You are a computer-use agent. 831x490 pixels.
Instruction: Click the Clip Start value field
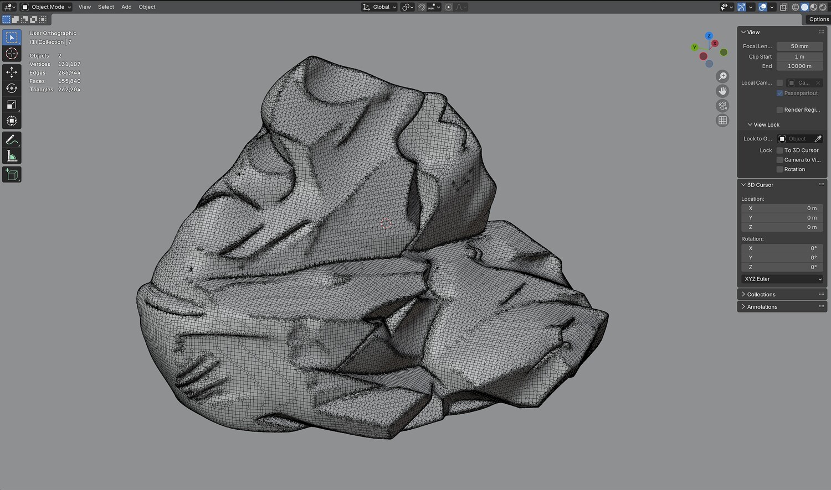pos(799,56)
